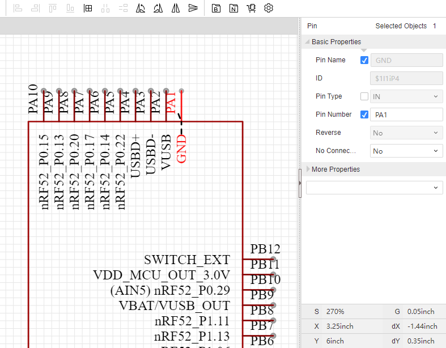Open the No Connect dropdown
The height and width of the screenshot is (348, 446).
[406, 151]
